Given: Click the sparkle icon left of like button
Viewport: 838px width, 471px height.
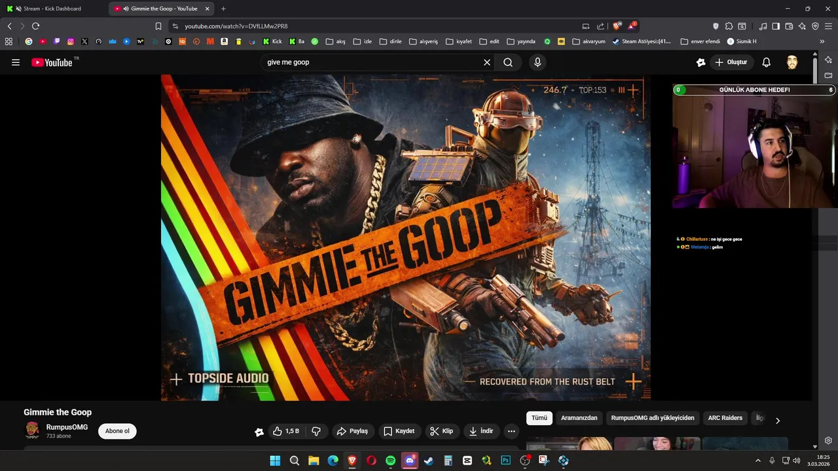Looking at the screenshot, I should click(259, 432).
